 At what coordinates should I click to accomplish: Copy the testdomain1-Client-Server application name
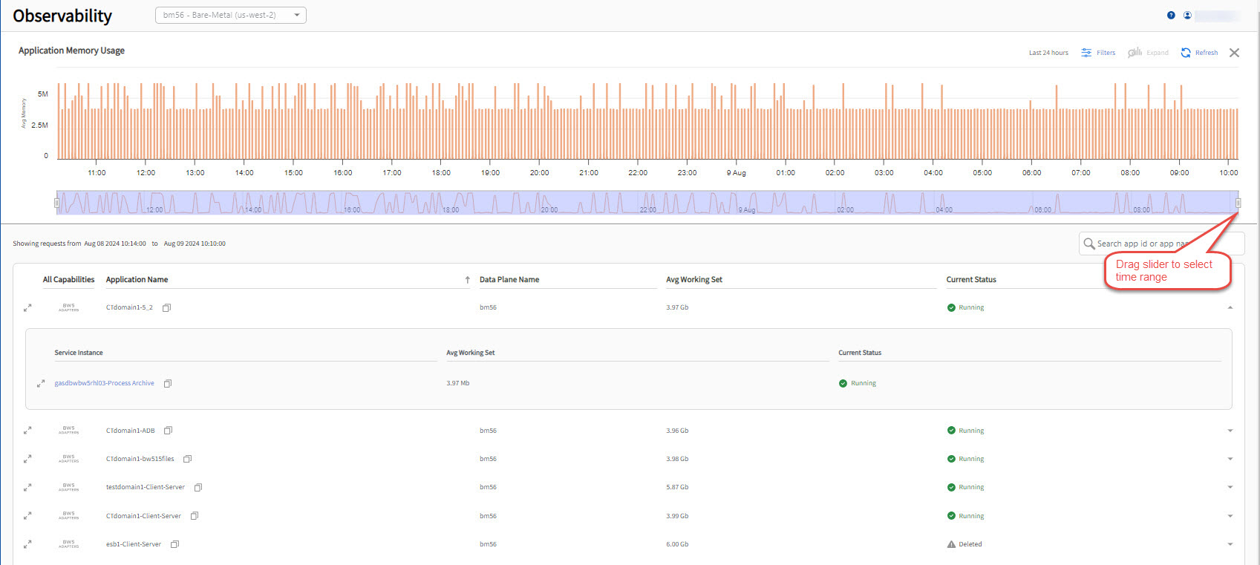(198, 488)
